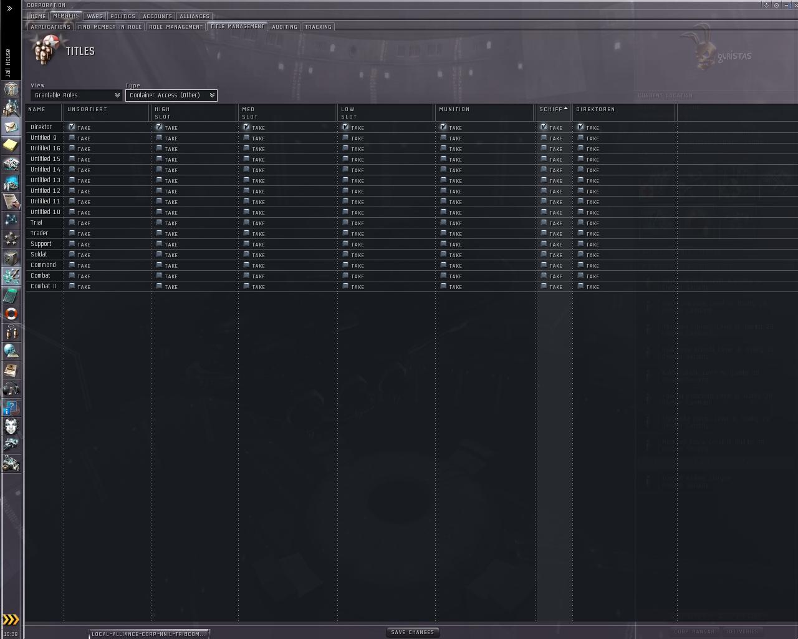The width and height of the screenshot is (798, 639).
Task: Open the Auditing tab
Action: pyautogui.click(x=284, y=27)
